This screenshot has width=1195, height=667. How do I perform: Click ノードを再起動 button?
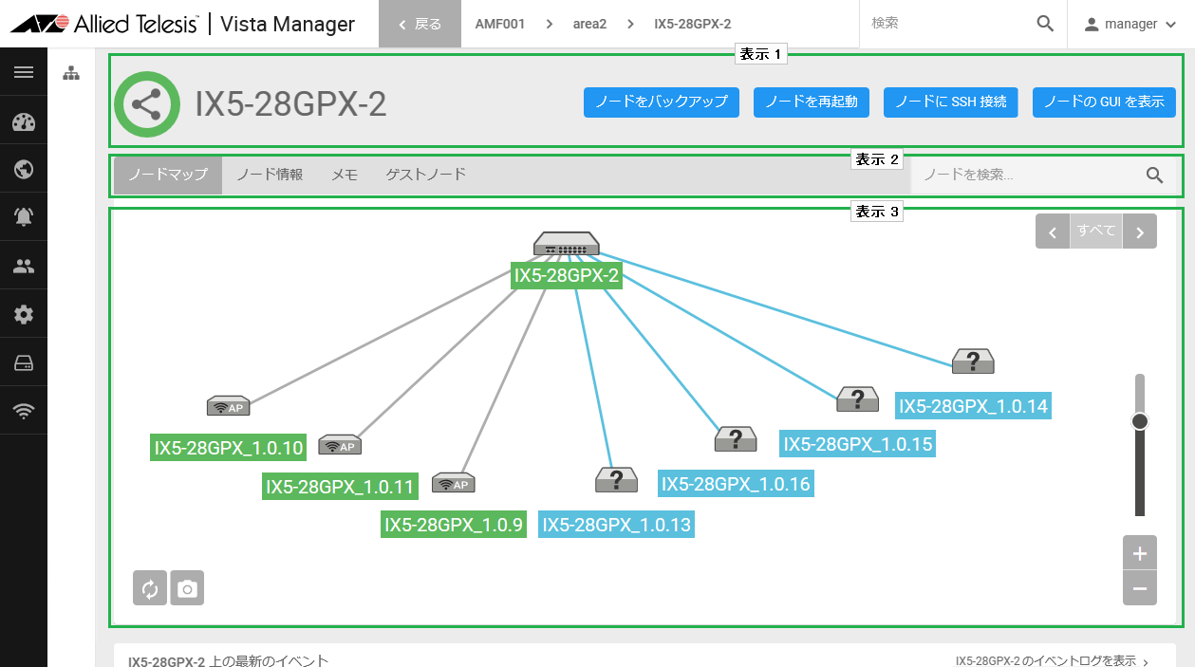(812, 102)
